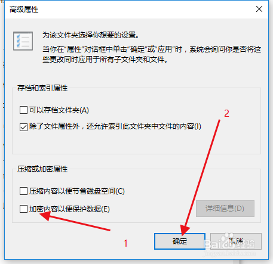Open 详细信息(D) details button

pyautogui.click(x=225, y=209)
